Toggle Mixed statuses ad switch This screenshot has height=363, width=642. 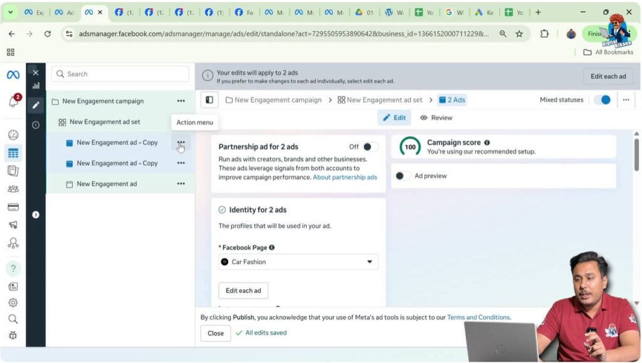click(x=603, y=100)
